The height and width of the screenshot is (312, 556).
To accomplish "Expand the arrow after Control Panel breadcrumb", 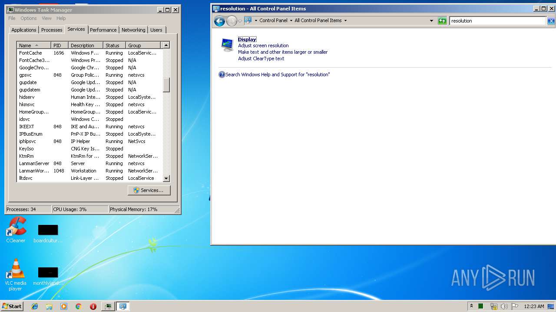I will coord(291,20).
